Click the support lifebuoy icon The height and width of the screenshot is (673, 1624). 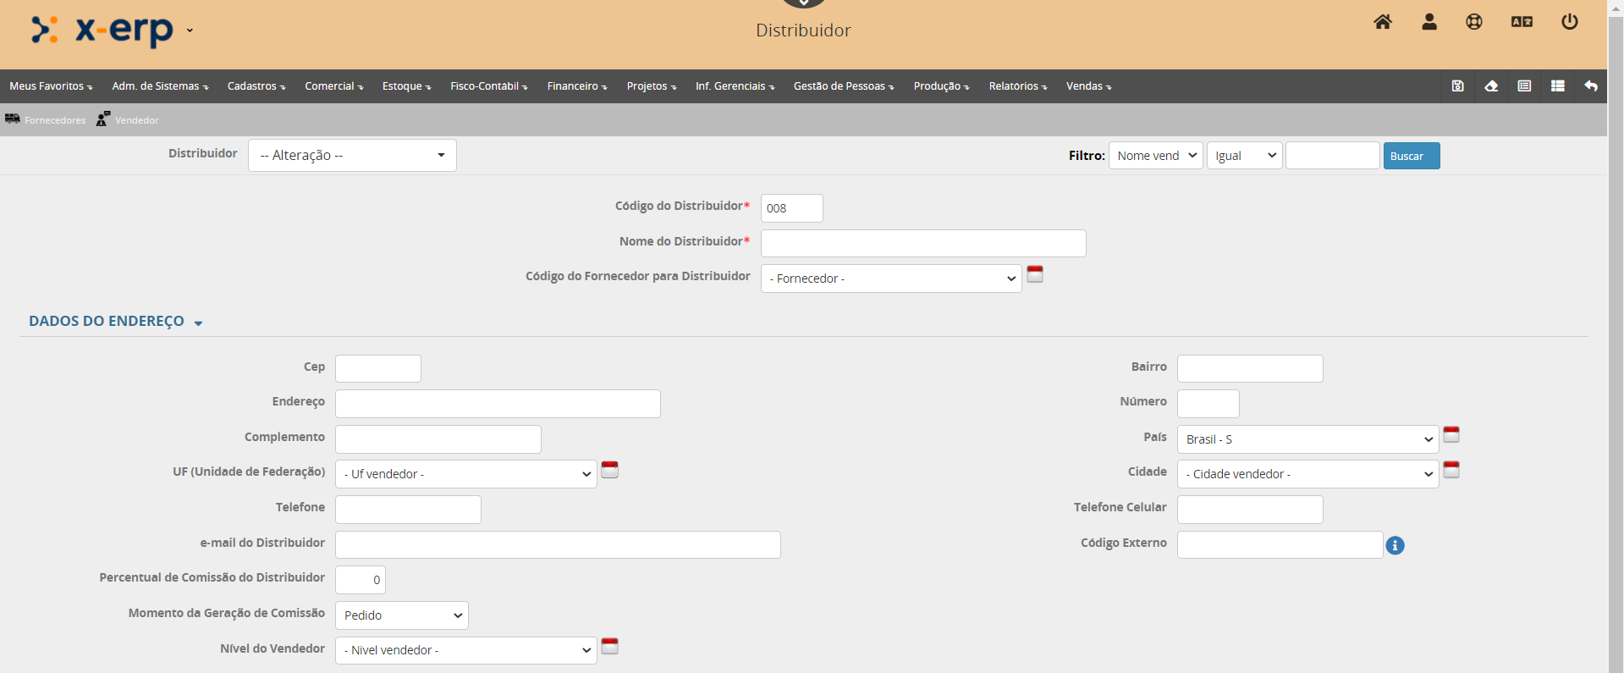click(1473, 22)
